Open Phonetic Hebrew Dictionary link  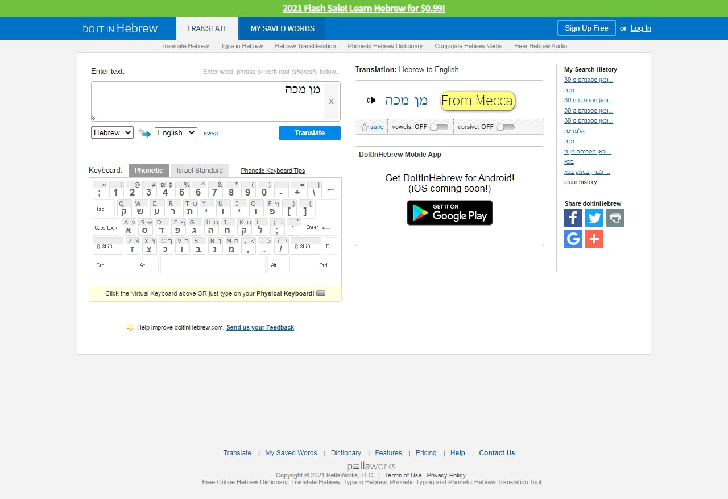385,46
